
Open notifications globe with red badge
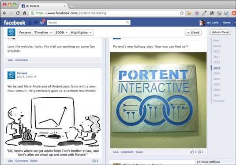42,22
